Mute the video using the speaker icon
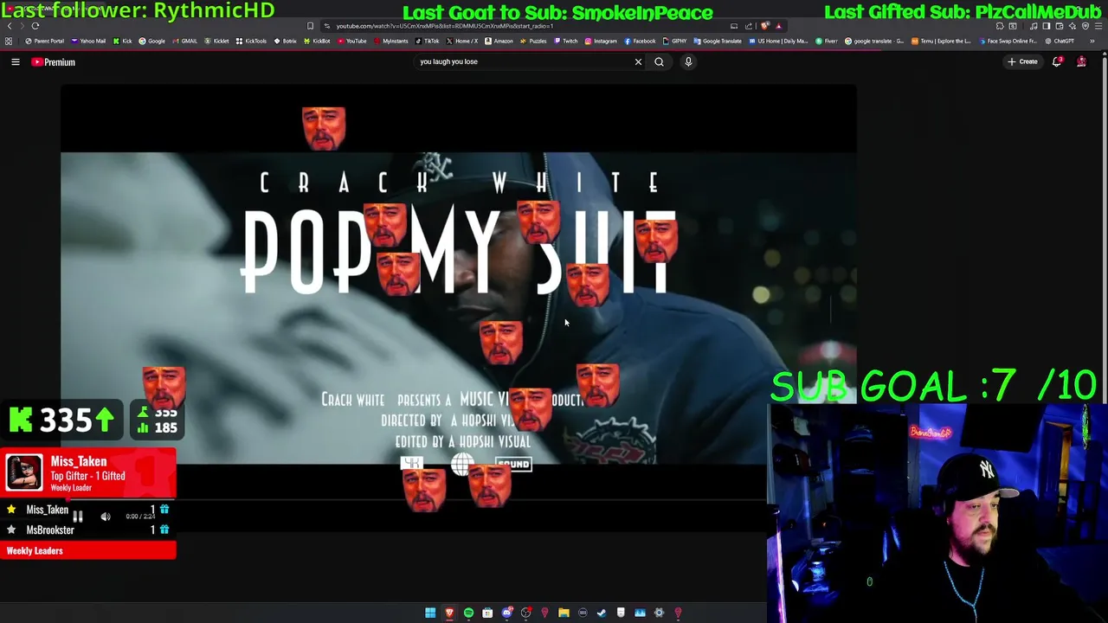Viewport: 1108px width, 623px height. click(106, 517)
